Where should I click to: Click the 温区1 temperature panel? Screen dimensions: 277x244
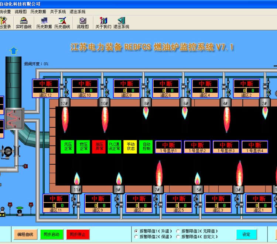click(x=259, y=203)
